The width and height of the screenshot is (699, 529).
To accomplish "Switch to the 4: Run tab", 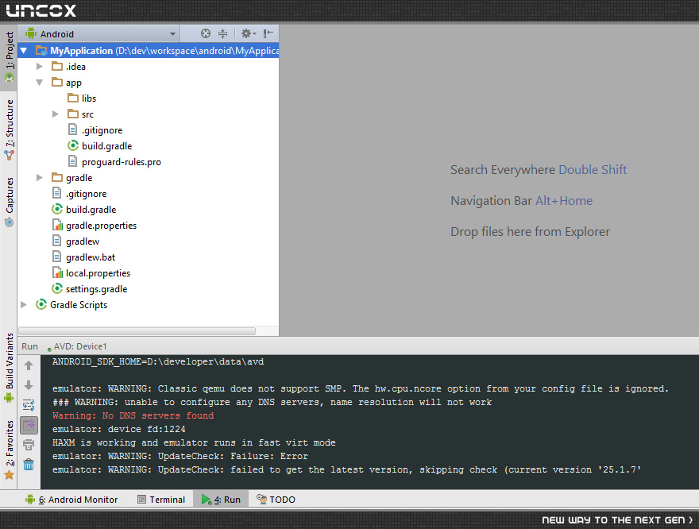I will [221, 500].
